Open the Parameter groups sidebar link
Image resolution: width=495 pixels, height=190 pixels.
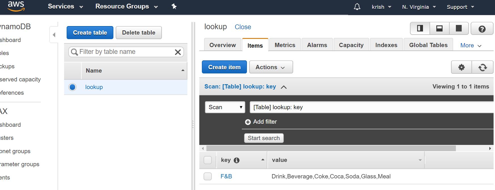20,164
